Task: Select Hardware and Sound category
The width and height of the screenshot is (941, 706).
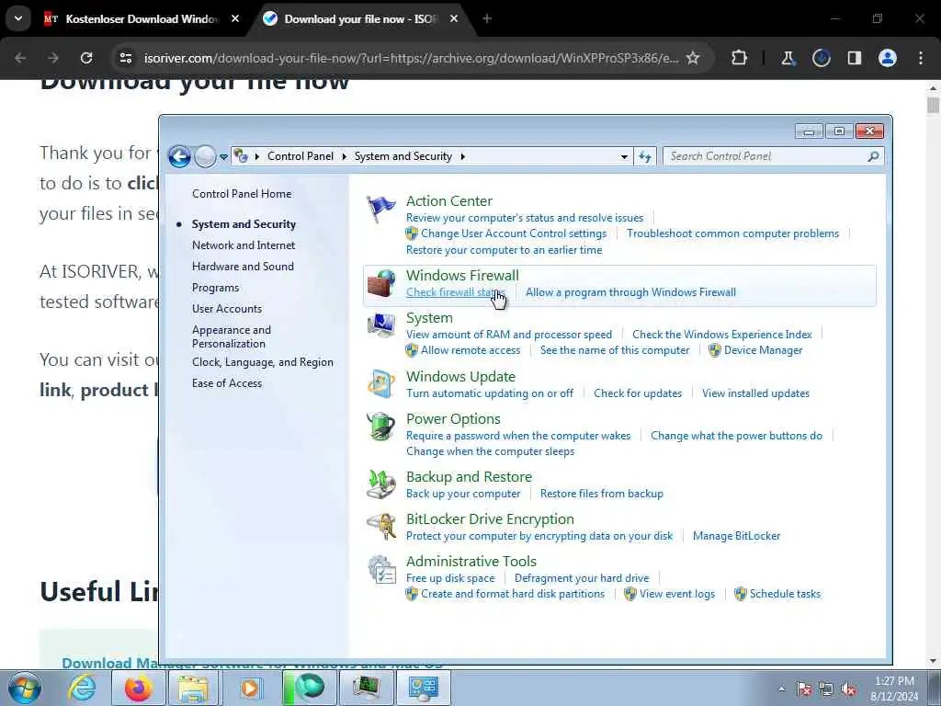Action: (x=243, y=266)
